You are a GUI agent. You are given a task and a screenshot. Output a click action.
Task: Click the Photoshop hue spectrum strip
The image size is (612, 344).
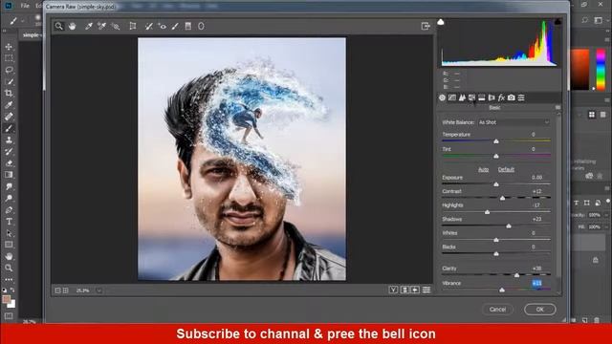coord(601,70)
